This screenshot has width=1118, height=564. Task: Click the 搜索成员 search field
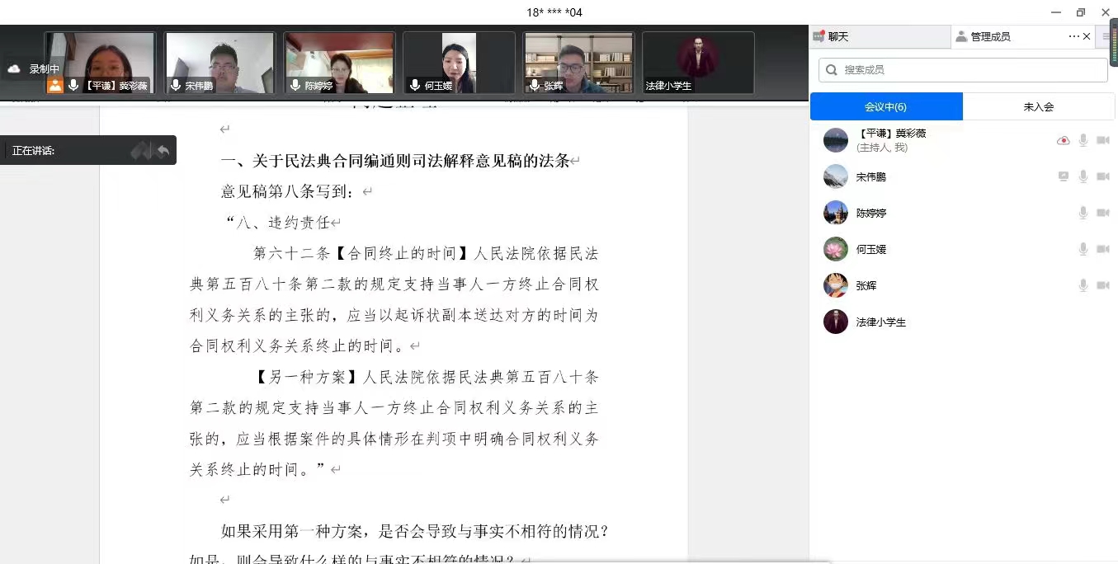click(x=963, y=70)
